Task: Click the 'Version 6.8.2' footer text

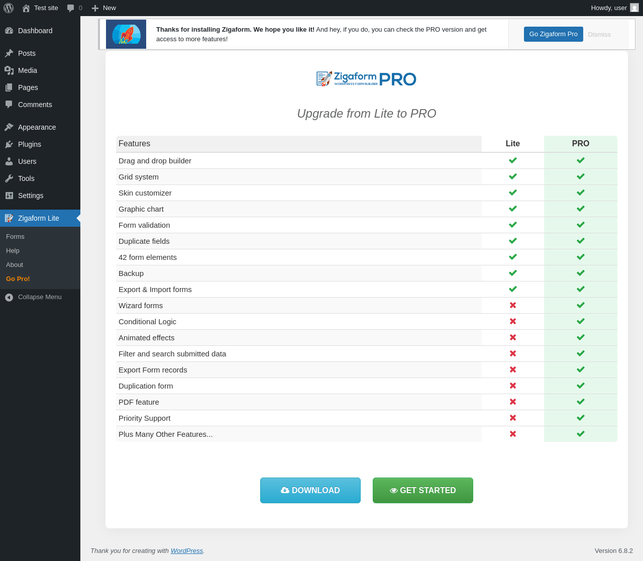Action: (614, 551)
